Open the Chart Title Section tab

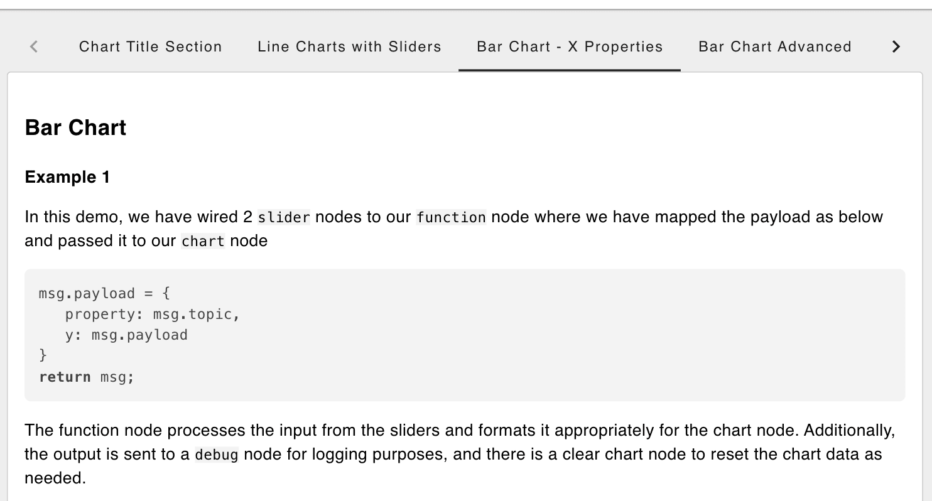(x=150, y=47)
